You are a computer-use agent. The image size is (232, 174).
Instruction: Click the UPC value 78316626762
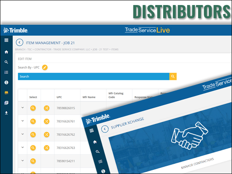pos(66,135)
